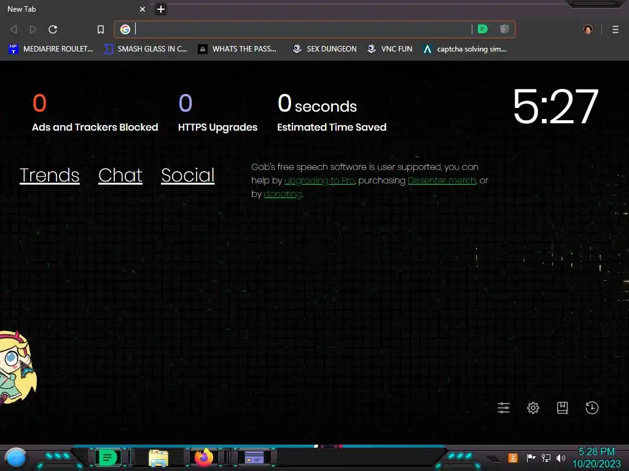Open the purple window taskbar icon

click(254, 458)
